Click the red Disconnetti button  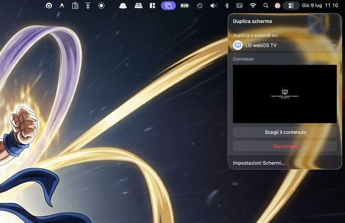point(284,146)
